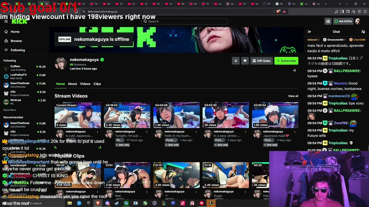Open the Current Stream video thumbnail
The width and height of the screenshot is (369, 207).
pos(78,115)
